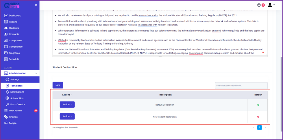The image size is (283, 140).
Task: Click the Description column header
Action: 166,95
